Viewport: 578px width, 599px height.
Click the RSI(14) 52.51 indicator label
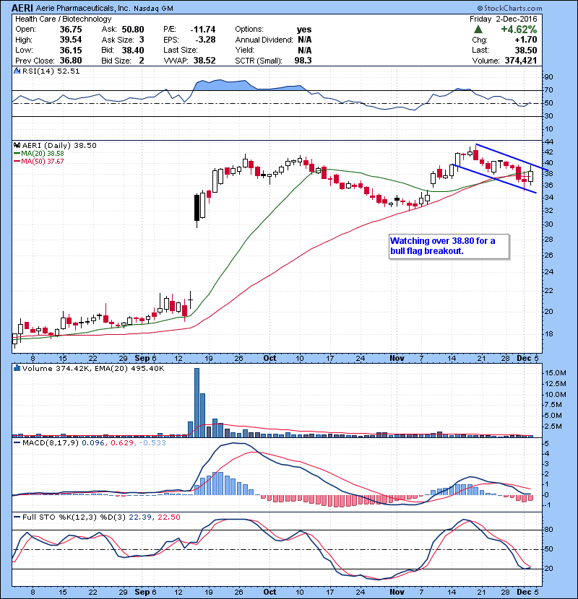[51, 71]
